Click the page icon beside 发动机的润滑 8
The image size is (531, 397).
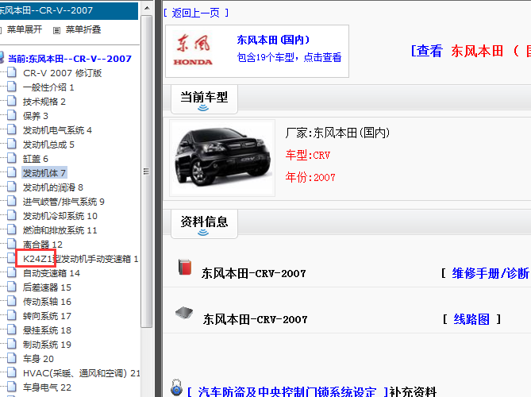click(x=12, y=187)
